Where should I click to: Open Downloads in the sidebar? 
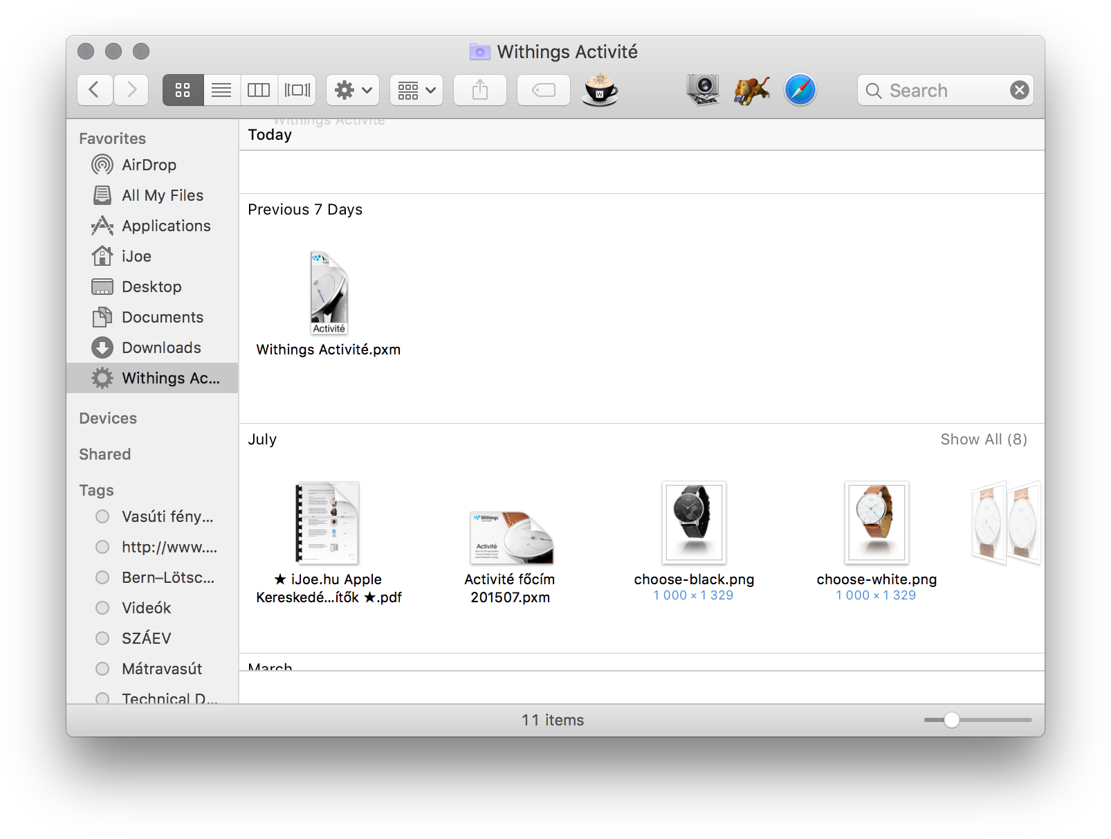pos(152,348)
